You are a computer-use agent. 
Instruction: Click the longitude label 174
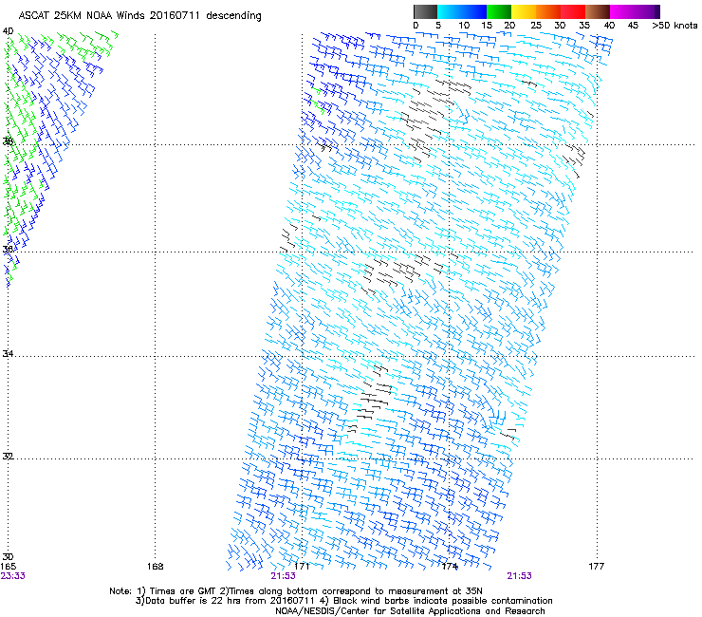(450, 567)
